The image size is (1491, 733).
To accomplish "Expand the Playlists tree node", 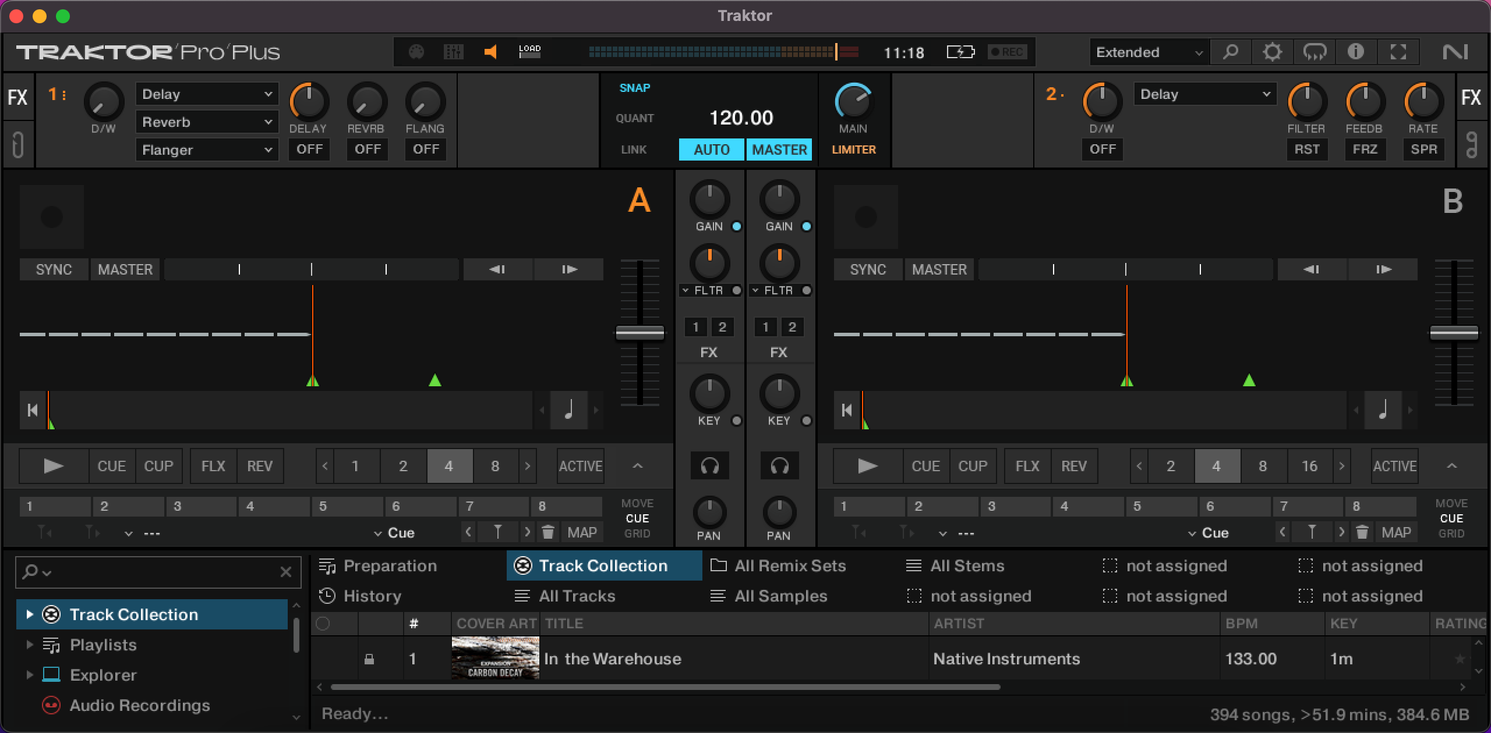I will coord(29,645).
